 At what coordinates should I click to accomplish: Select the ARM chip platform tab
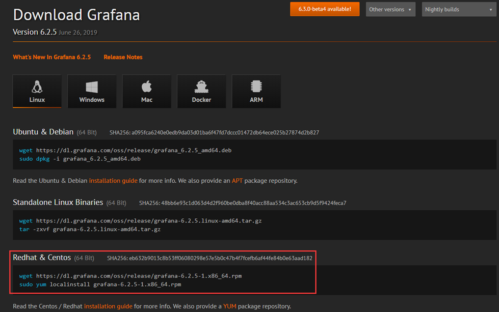pyautogui.click(x=256, y=91)
